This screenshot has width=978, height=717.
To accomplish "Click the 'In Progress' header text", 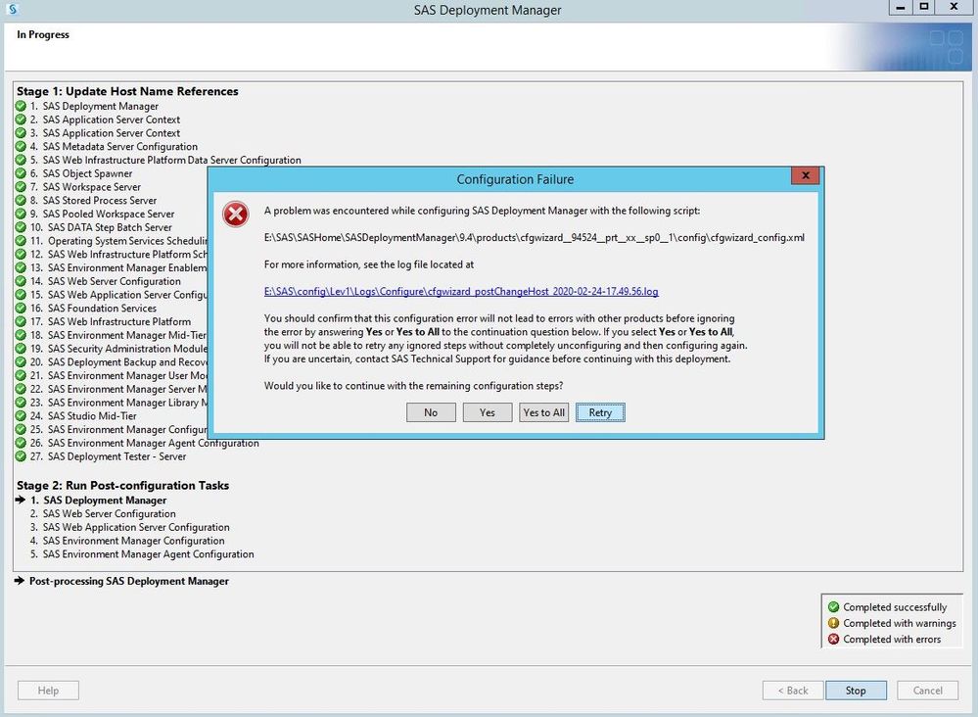I will click(x=43, y=35).
